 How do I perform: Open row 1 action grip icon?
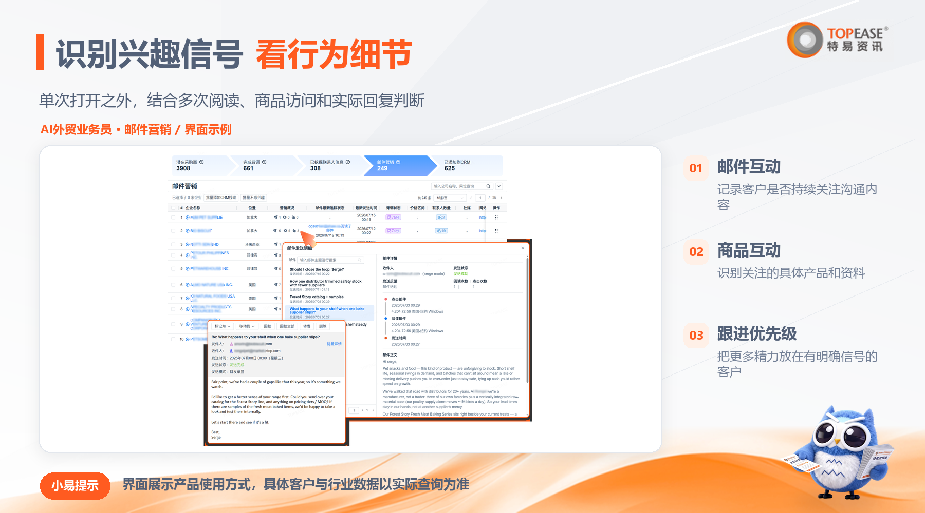point(496,218)
